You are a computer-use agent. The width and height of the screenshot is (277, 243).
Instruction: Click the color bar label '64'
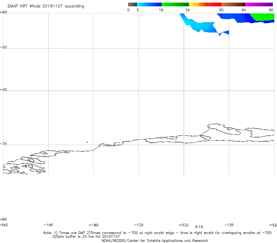244,10
